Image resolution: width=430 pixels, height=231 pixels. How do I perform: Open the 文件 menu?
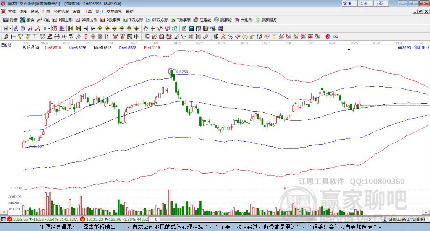[12, 11]
